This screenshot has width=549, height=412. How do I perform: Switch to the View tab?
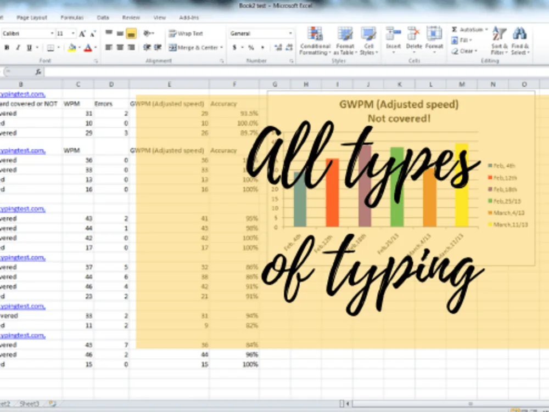click(x=160, y=18)
